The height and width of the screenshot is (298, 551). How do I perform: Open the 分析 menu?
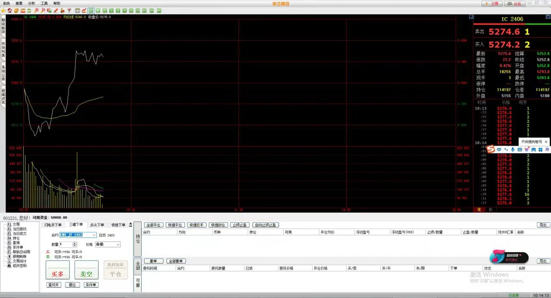point(31,3)
